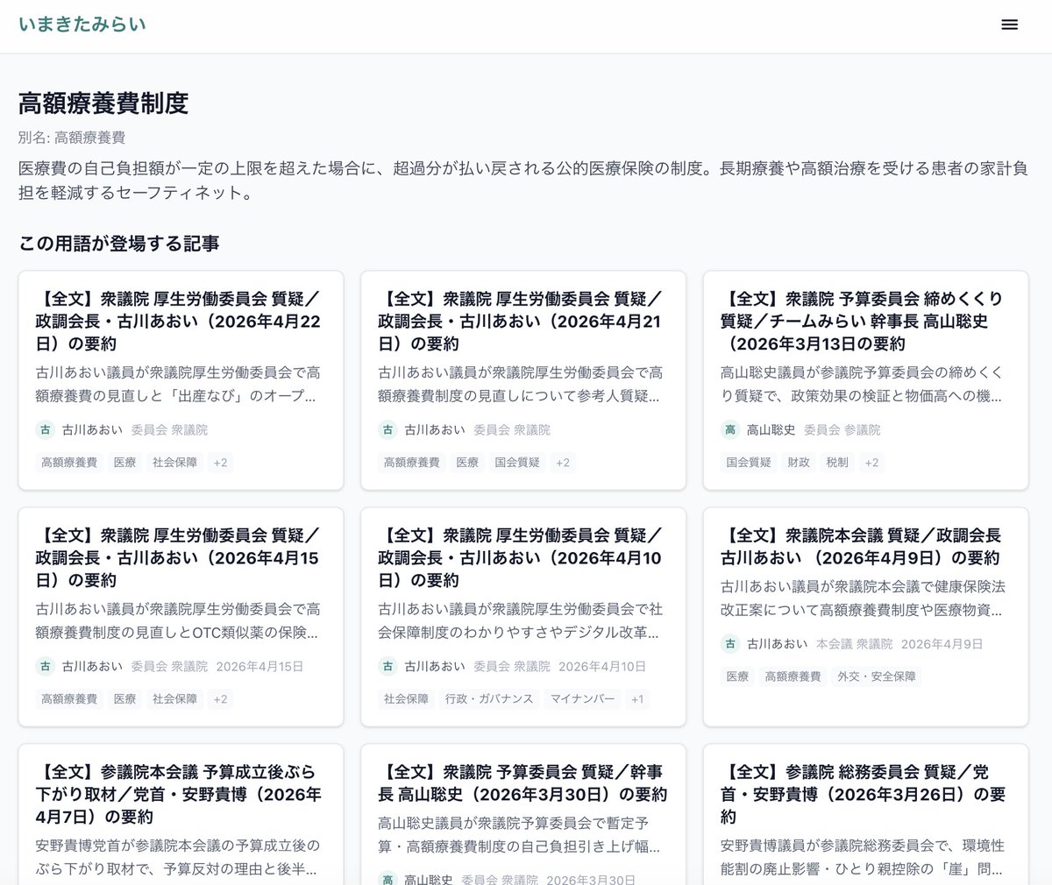Select 社会保障 tag in 4月10日 card
The image size is (1052, 885).
click(406, 698)
